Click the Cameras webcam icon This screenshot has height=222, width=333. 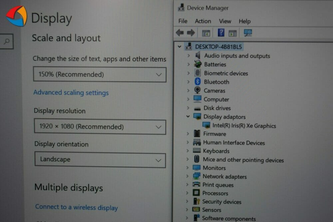point(197,90)
